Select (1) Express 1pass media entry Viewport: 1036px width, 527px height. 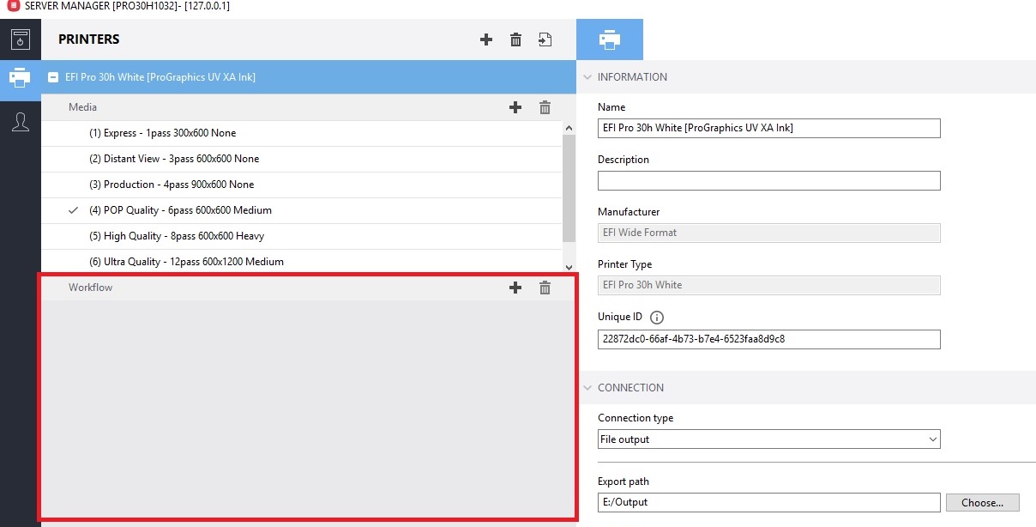pyautogui.click(x=163, y=133)
